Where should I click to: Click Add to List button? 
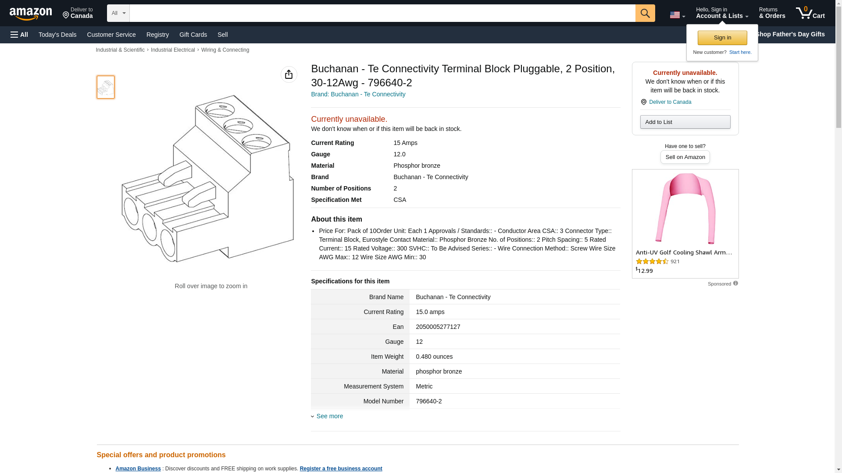[x=685, y=122]
